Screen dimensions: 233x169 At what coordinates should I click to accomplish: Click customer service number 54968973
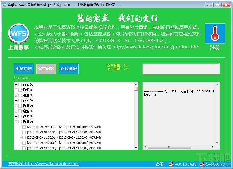(x=216, y=164)
